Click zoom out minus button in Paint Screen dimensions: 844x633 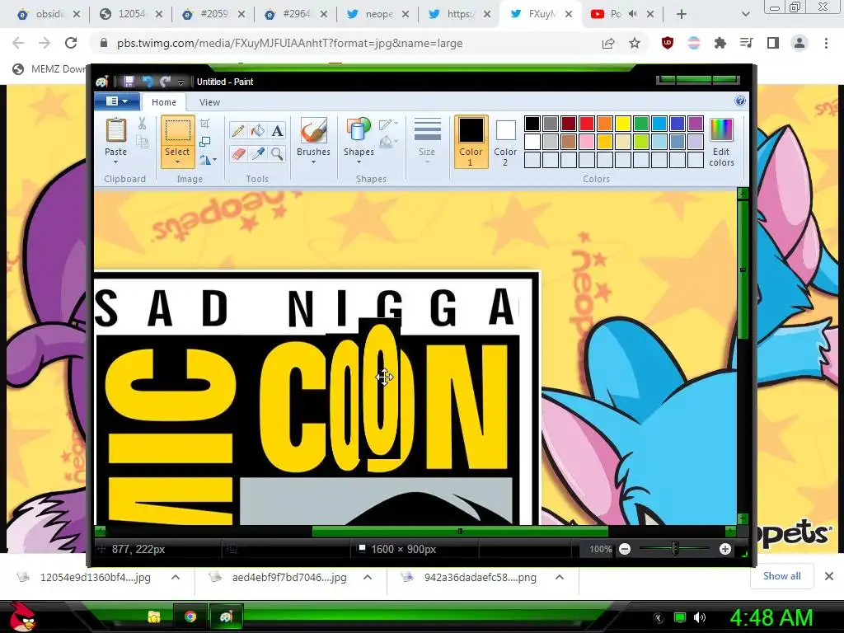[x=625, y=549]
